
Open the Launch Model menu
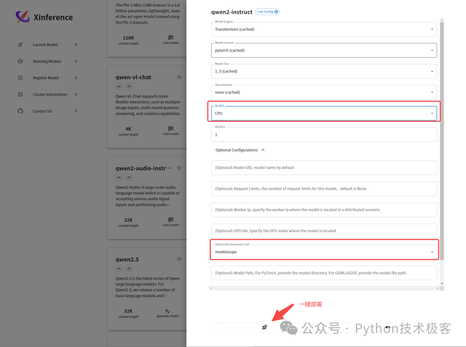47,44
